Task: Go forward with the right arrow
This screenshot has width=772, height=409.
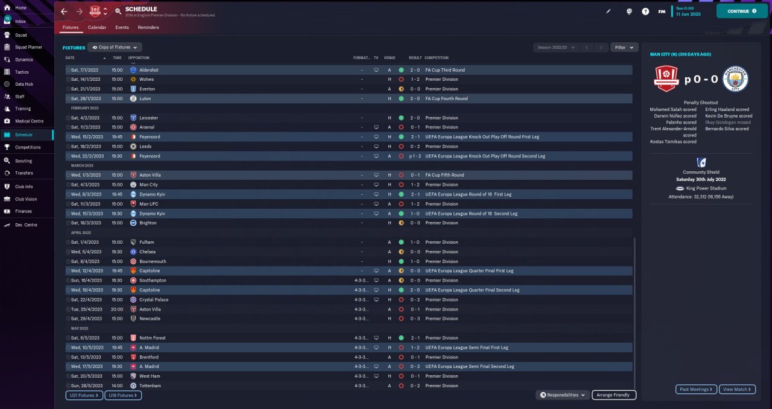Action: click(x=80, y=11)
